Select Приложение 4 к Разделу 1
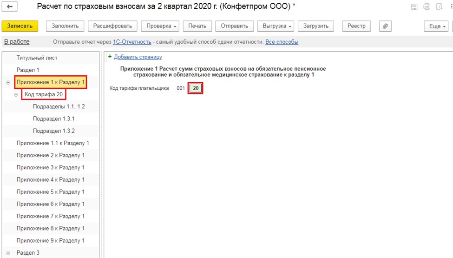Viewport: 453px width, 258px height. [51, 180]
